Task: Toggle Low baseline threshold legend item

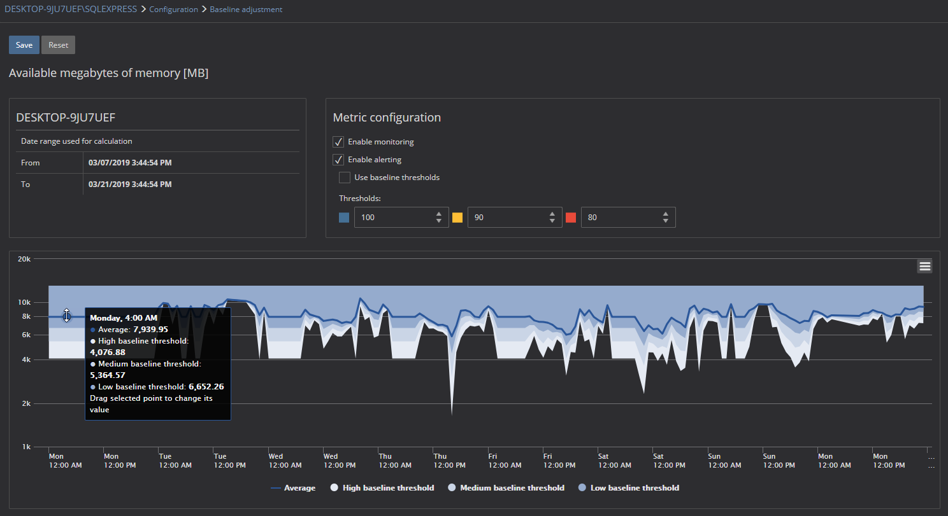Action: coord(628,488)
